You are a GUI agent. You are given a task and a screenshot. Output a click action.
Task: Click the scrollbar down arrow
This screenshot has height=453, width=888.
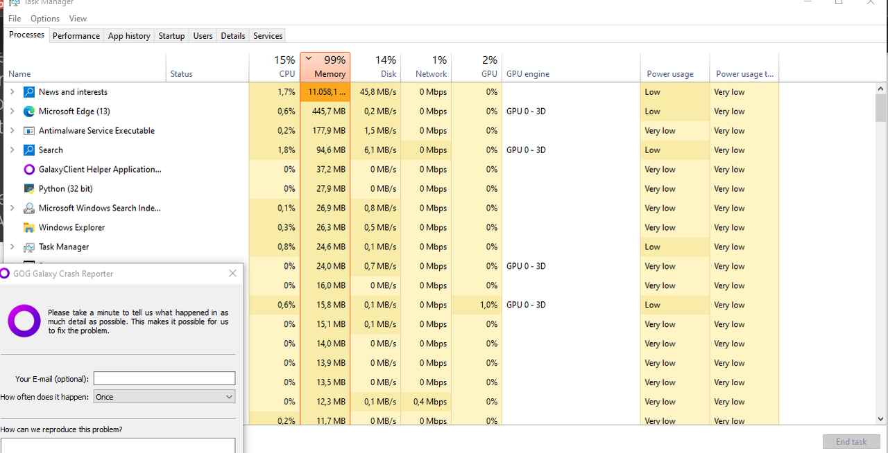point(881,418)
